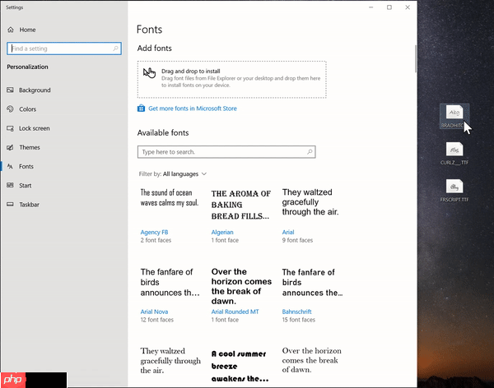The height and width of the screenshot is (388, 494).
Task: Open the 'They waltzed gracefully through the air' serif preview
Action: click(x=170, y=361)
